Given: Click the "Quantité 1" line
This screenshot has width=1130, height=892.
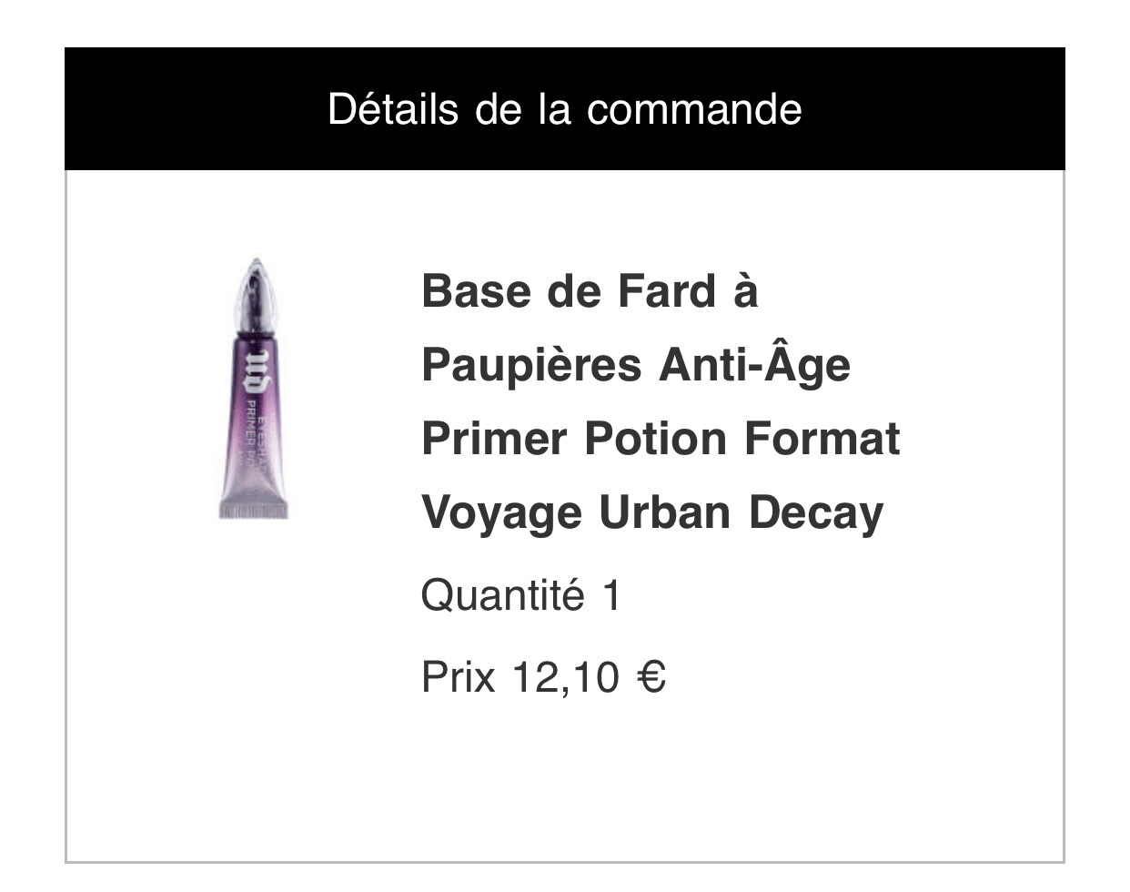Looking at the screenshot, I should [x=520, y=597].
